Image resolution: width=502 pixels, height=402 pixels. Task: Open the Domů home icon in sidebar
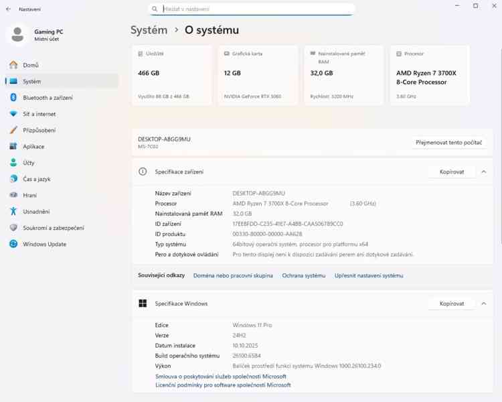(x=13, y=65)
